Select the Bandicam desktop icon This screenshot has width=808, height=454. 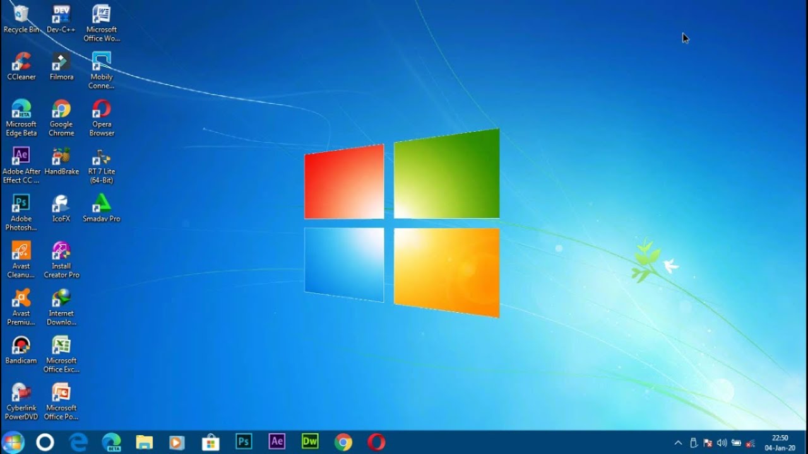point(21,351)
